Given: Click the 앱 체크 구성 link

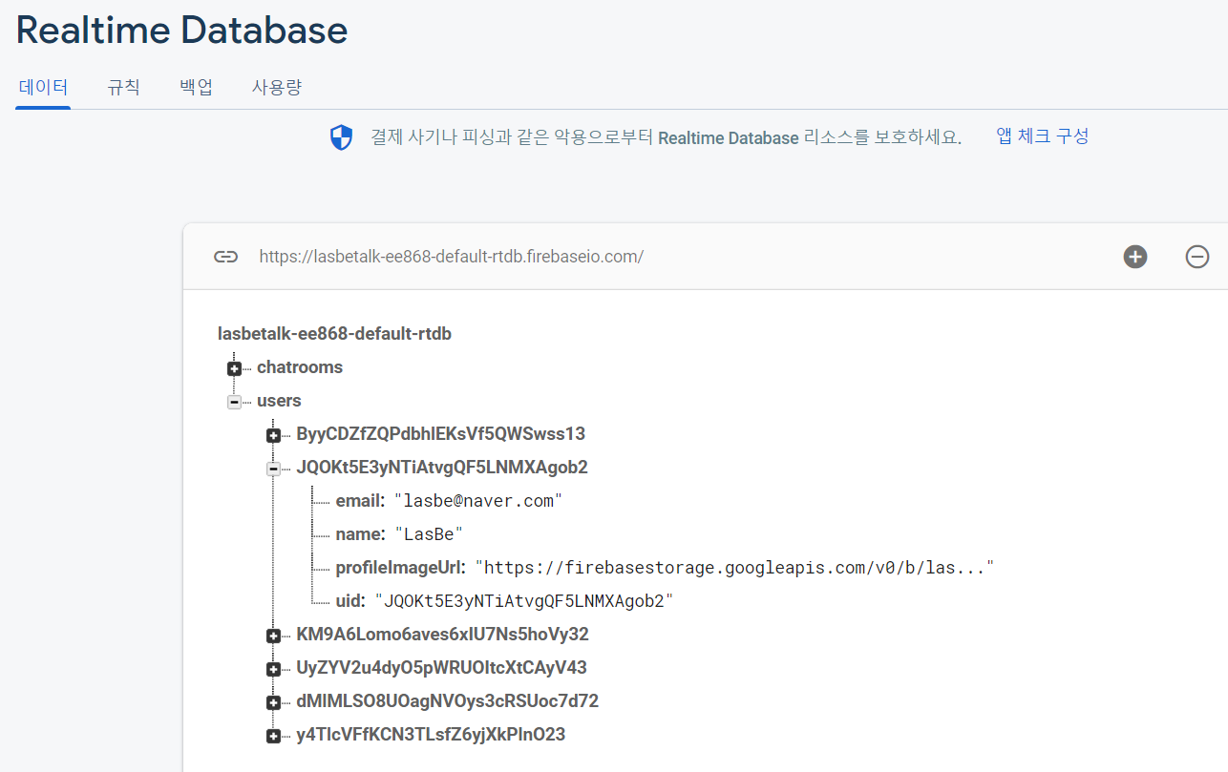Looking at the screenshot, I should click(1043, 136).
